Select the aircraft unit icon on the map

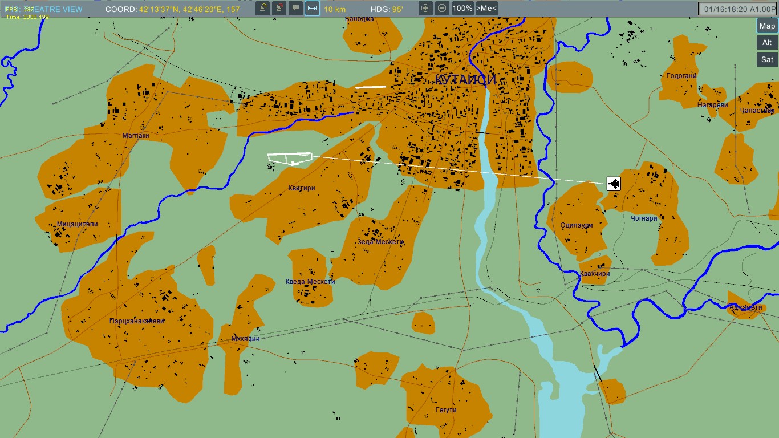(614, 184)
